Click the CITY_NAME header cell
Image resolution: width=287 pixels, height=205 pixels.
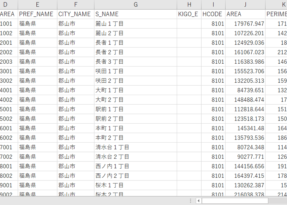(76, 14)
